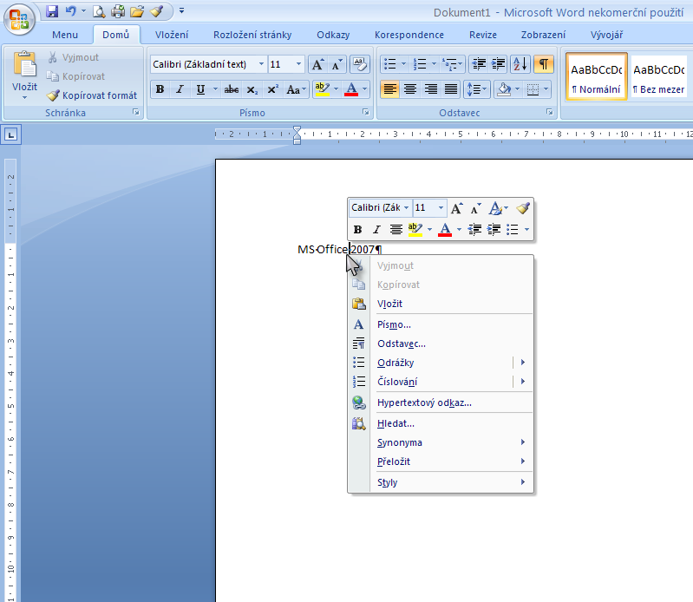Grow font size in ribbon
The width and height of the screenshot is (693, 602).
(317, 64)
